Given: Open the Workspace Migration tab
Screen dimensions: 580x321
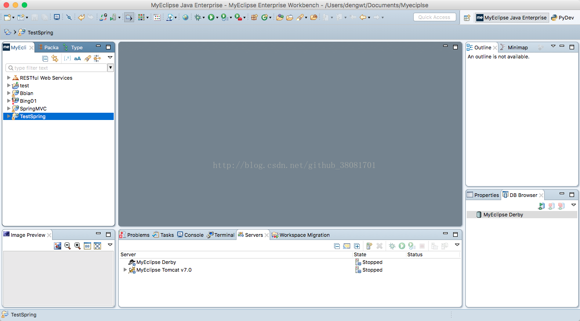Looking at the screenshot, I should [x=301, y=235].
